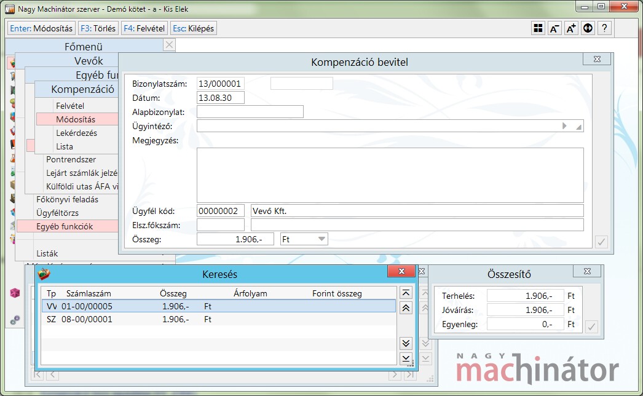Go to previous record in background window
Viewport: 643px width, 396px height.
click(52, 374)
